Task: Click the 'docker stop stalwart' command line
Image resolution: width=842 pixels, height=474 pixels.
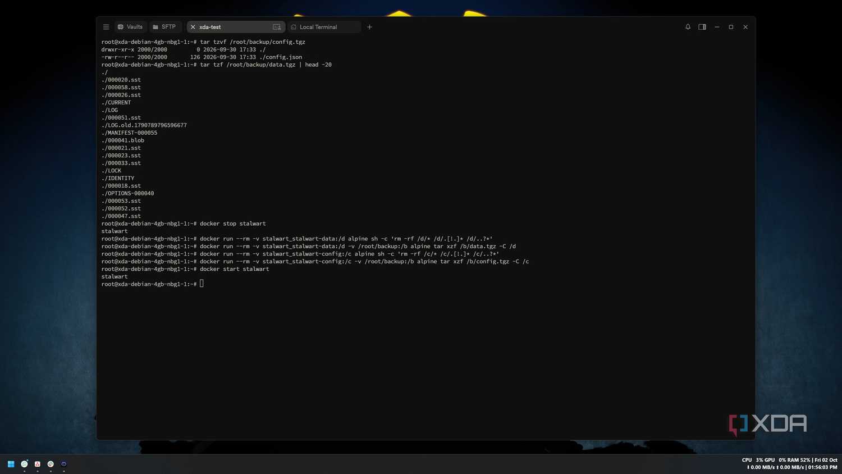Action: [184, 224]
